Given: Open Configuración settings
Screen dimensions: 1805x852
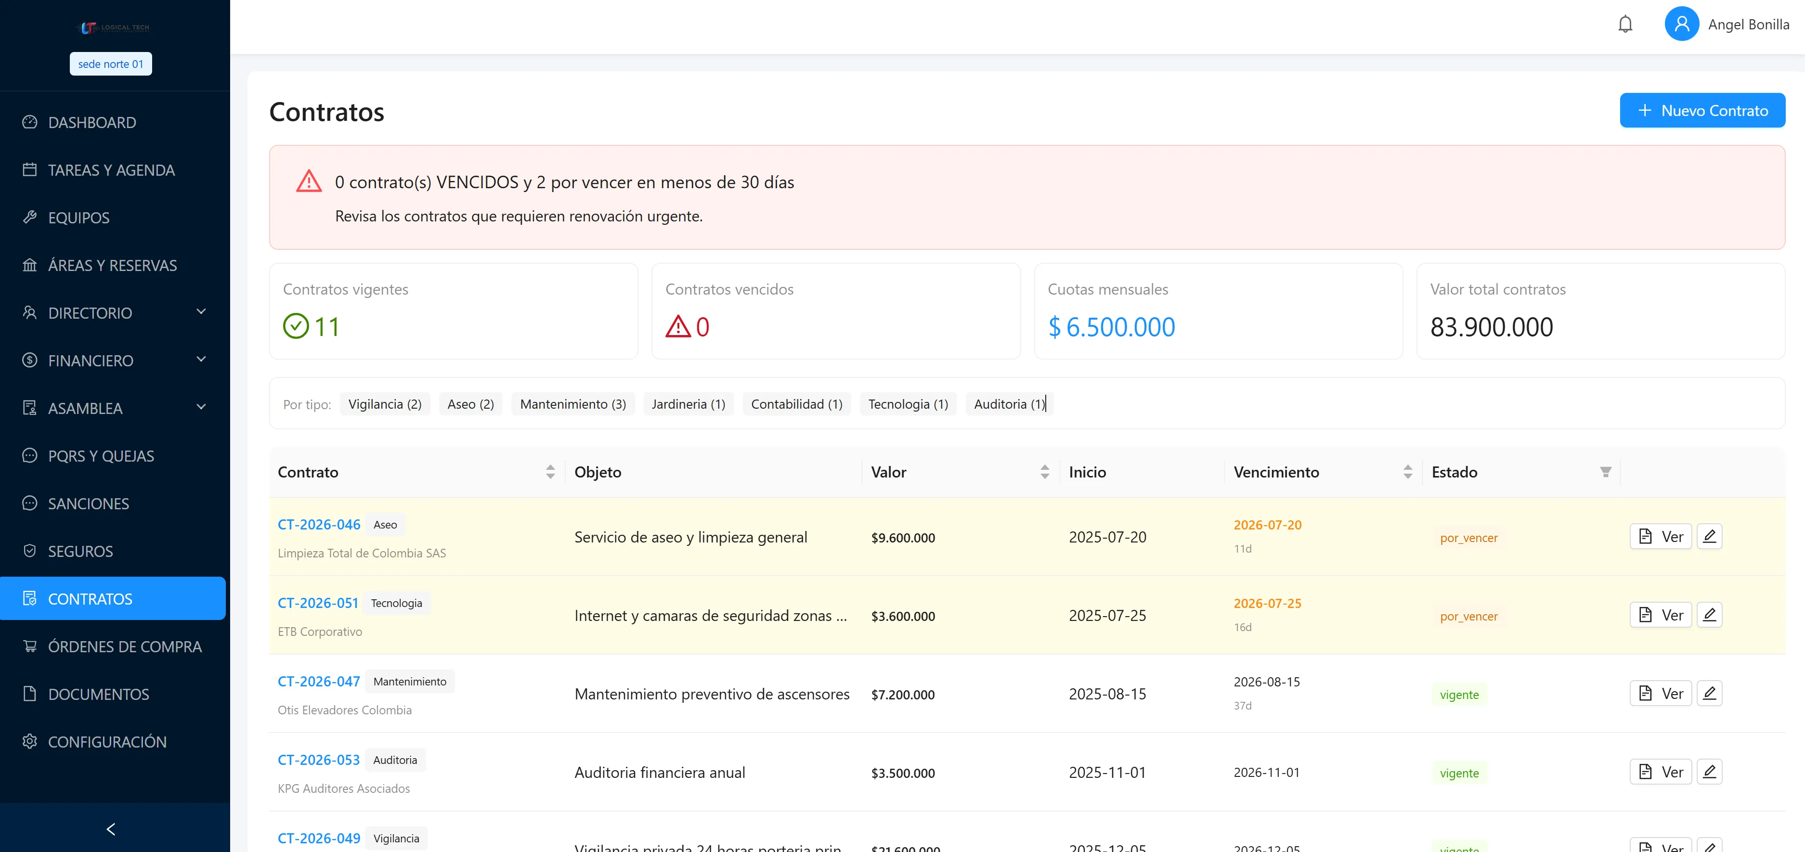Looking at the screenshot, I should coord(113,742).
